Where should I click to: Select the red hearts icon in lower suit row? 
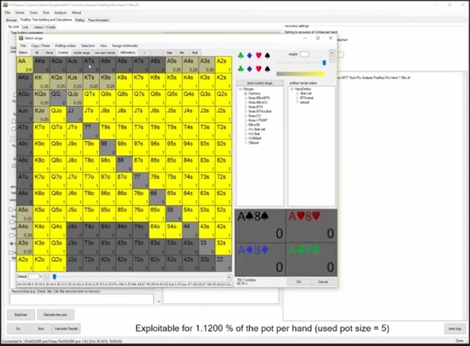tap(258, 69)
